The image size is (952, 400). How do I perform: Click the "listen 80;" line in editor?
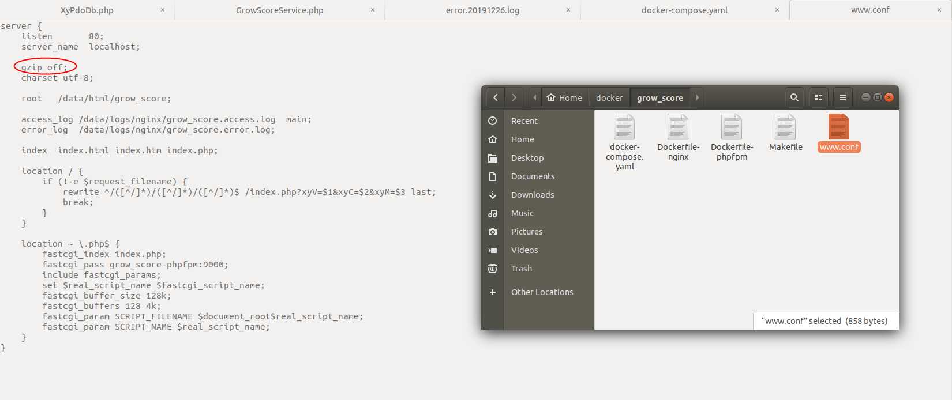pyautogui.click(x=62, y=36)
